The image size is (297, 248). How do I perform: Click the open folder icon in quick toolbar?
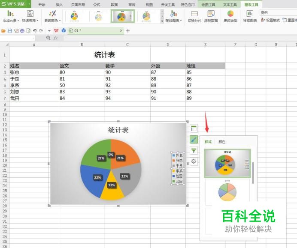(x=3, y=30)
